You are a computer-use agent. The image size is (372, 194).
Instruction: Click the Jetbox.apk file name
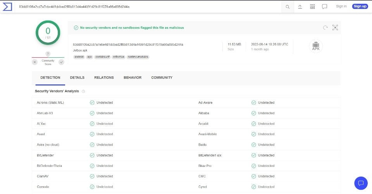point(80,50)
